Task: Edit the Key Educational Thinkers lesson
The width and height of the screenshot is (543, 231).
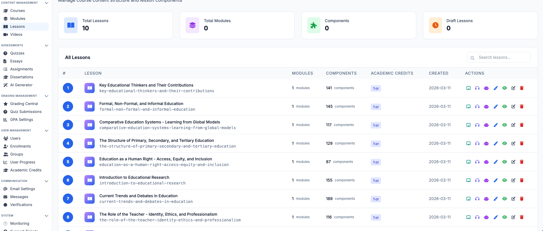Action: 513,88
